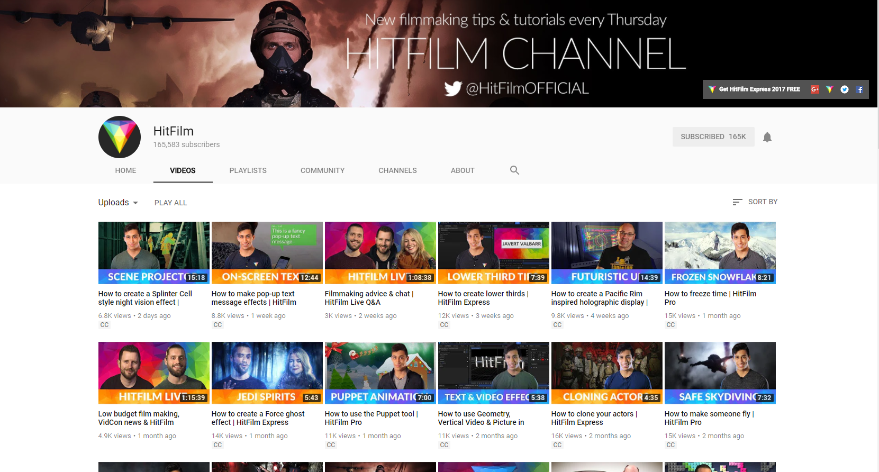Play the Puppet Animation video thumbnail
The image size is (879, 472).
(380, 373)
